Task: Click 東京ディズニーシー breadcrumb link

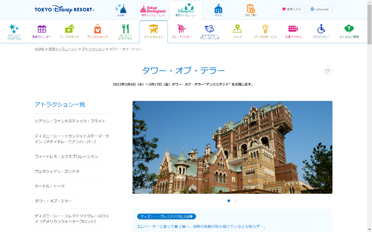Action: coord(63,49)
